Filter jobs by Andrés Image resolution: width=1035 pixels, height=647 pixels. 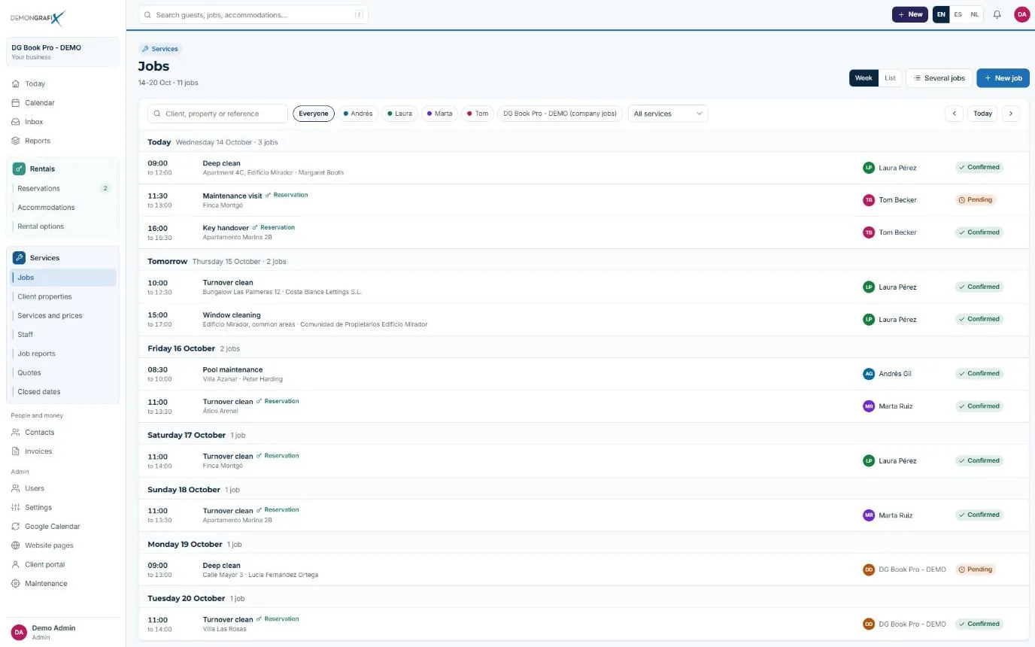[x=358, y=114]
